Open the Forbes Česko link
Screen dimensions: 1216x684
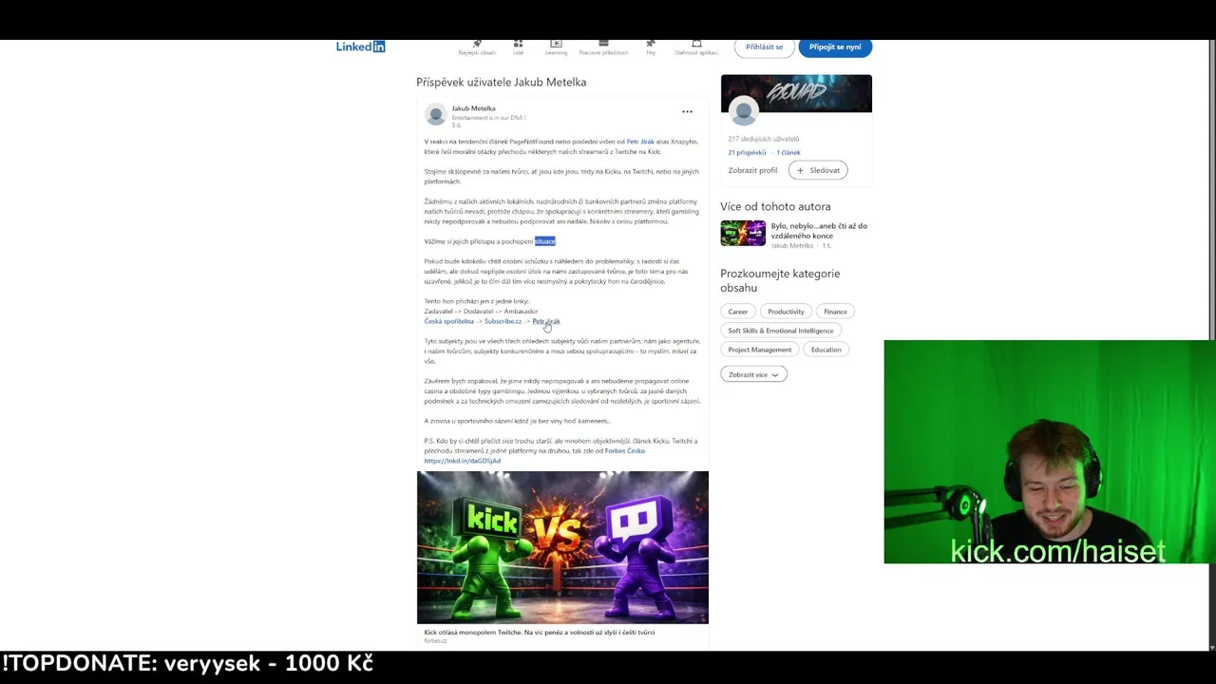click(x=624, y=450)
